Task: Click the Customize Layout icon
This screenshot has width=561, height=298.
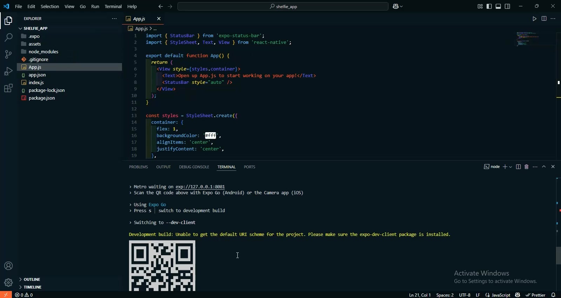Action: point(480,6)
